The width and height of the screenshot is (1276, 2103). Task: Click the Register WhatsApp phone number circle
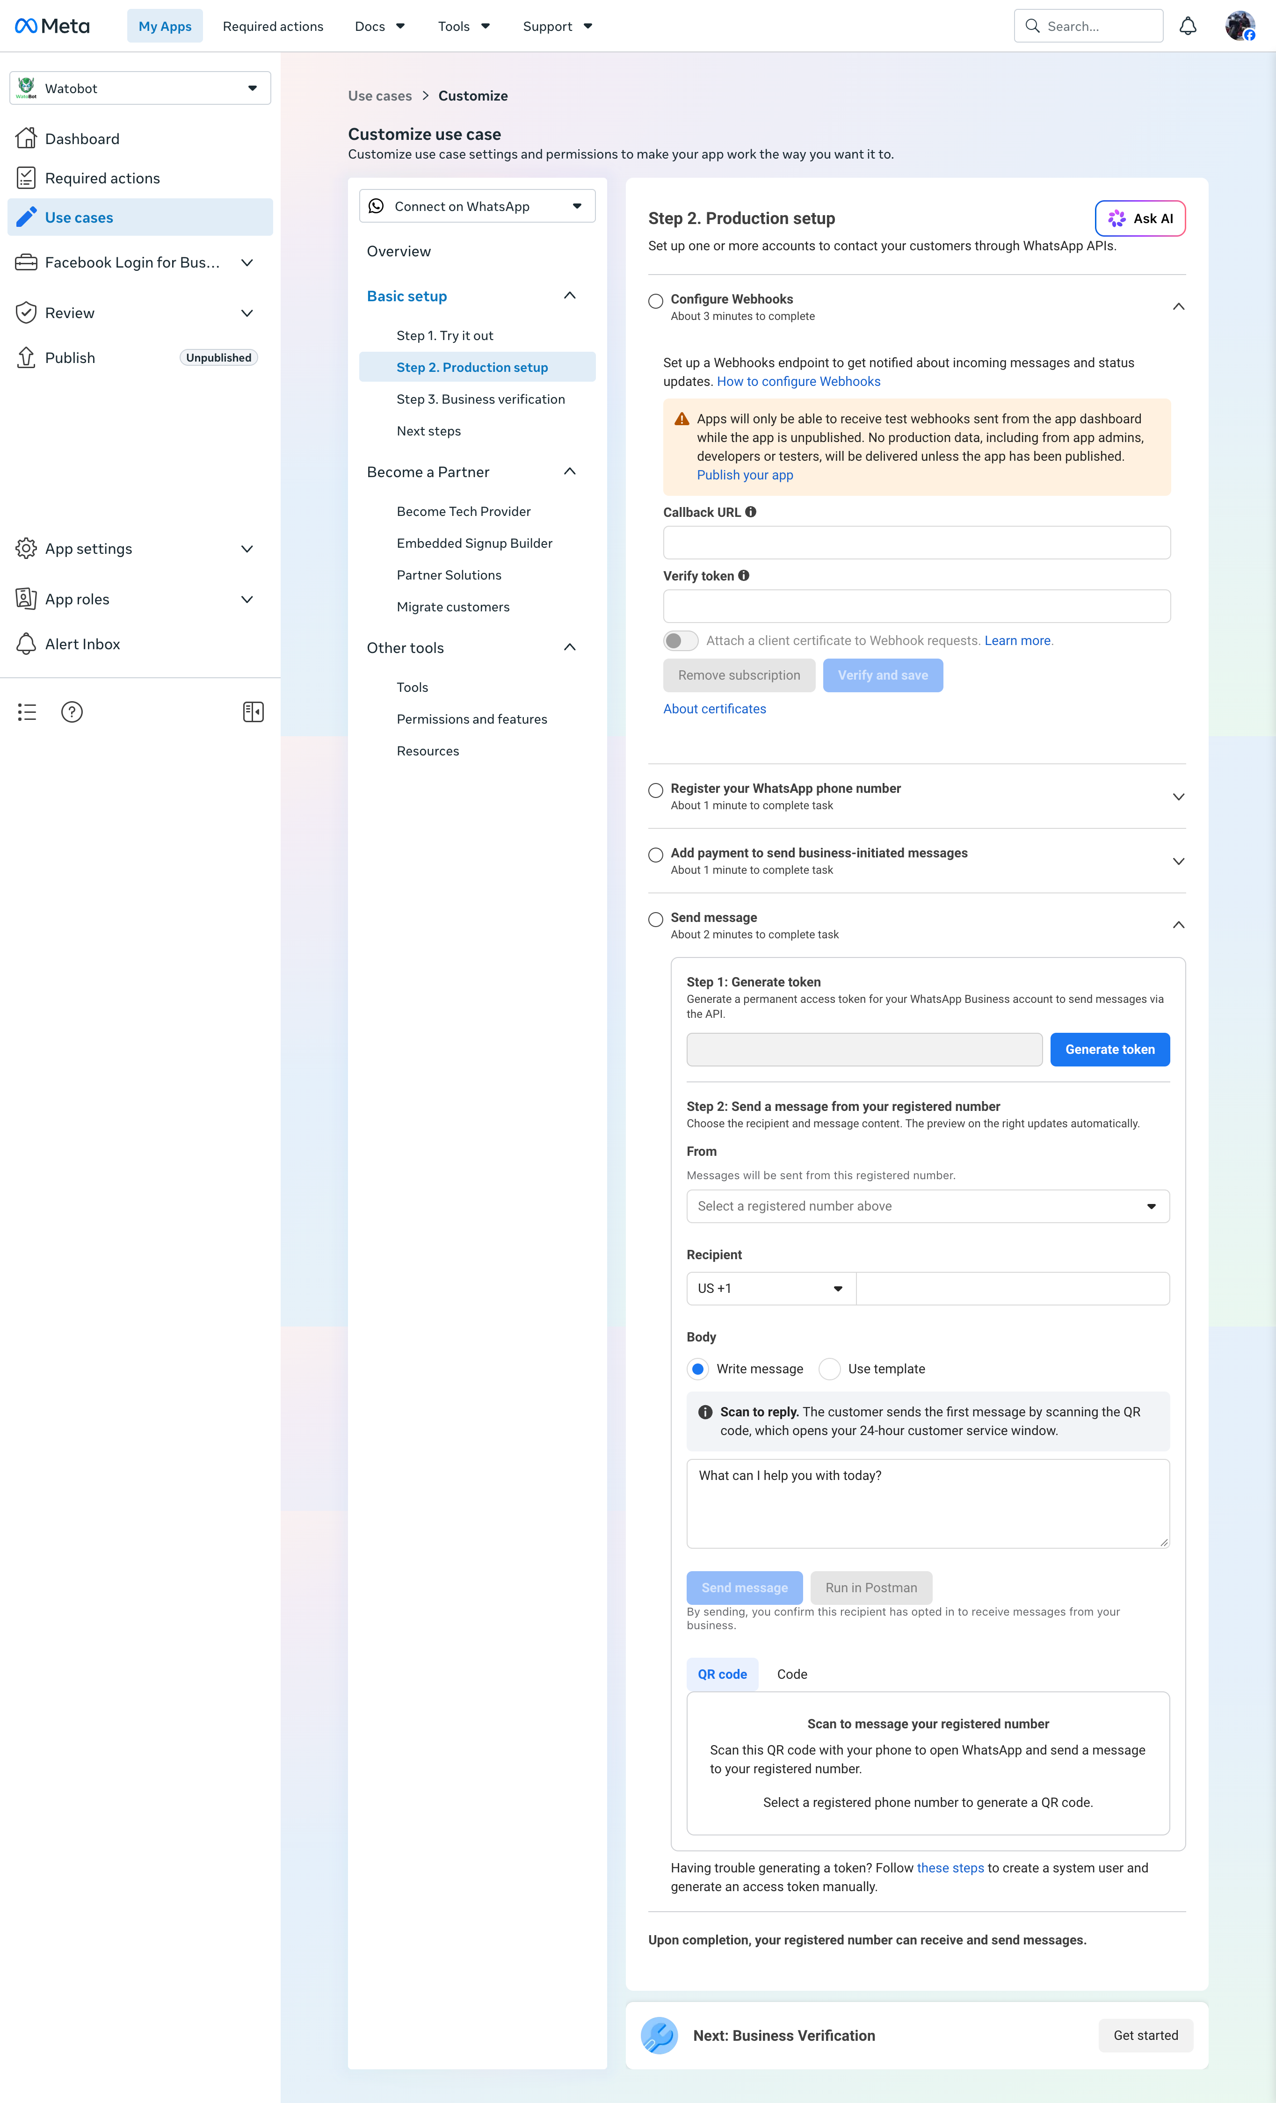click(x=655, y=790)
